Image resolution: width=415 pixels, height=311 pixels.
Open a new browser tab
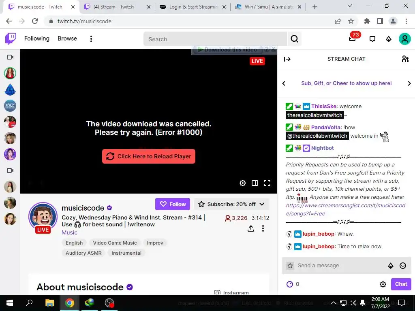314,7
